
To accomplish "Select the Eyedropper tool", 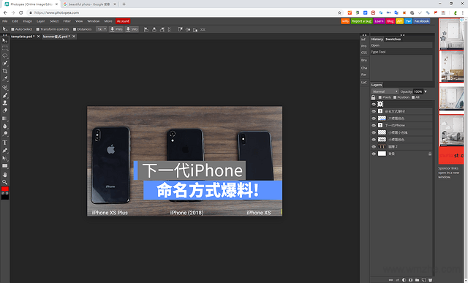I will tap(5, 79).
